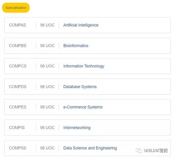Click 96 UOC in the Artificial Intelligence row
This screenshot has width=173, height=158.
[47, 25]
